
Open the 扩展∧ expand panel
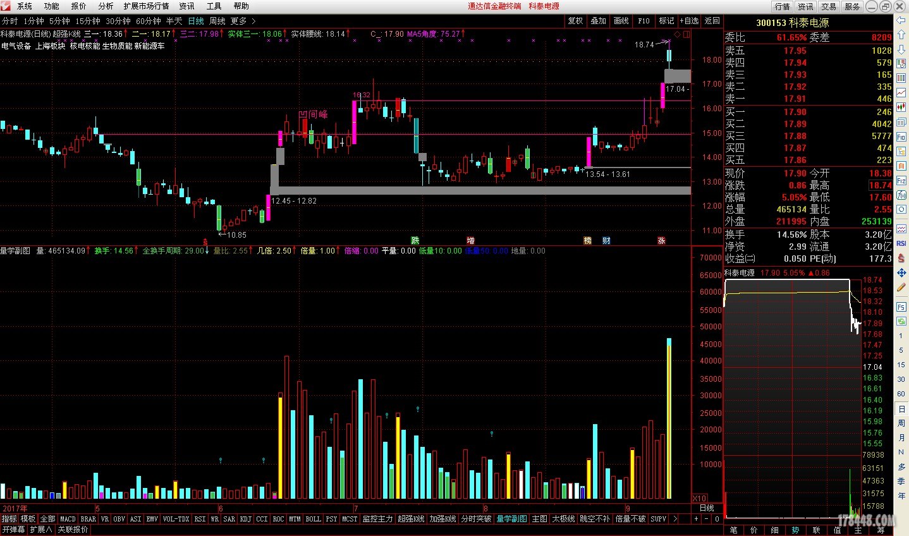(x=41, y=530)
